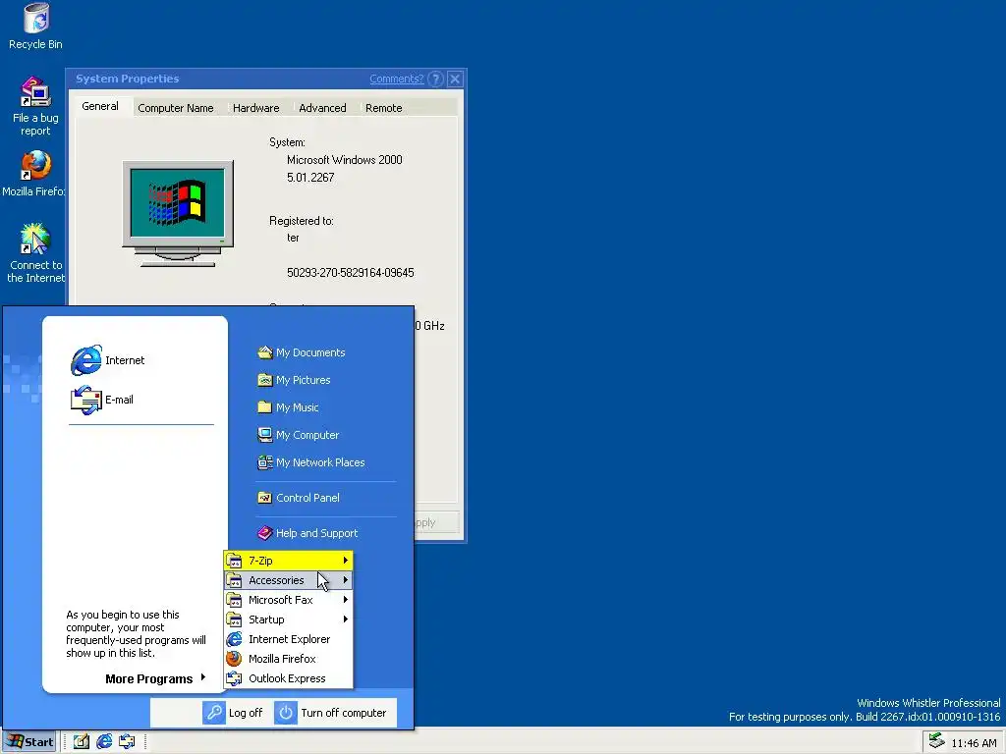Open My Pictures from the Start menu
Screen dimensions: 1006x754
tap(294, 380)
